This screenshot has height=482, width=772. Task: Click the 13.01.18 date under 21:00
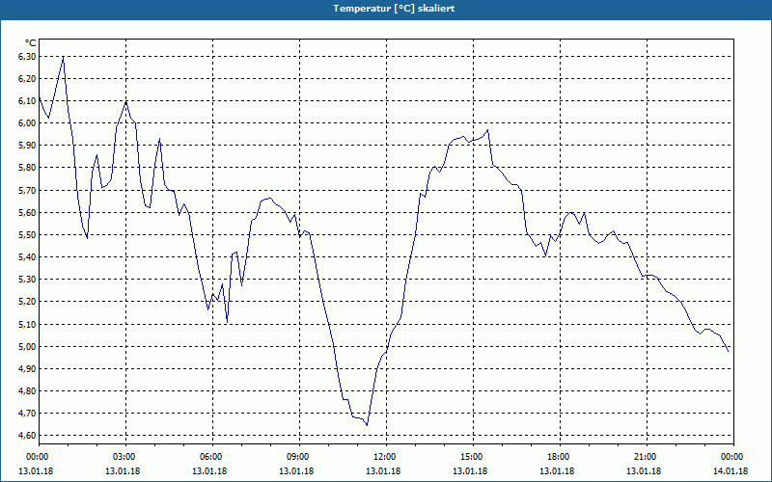click(x=644, y=471)
